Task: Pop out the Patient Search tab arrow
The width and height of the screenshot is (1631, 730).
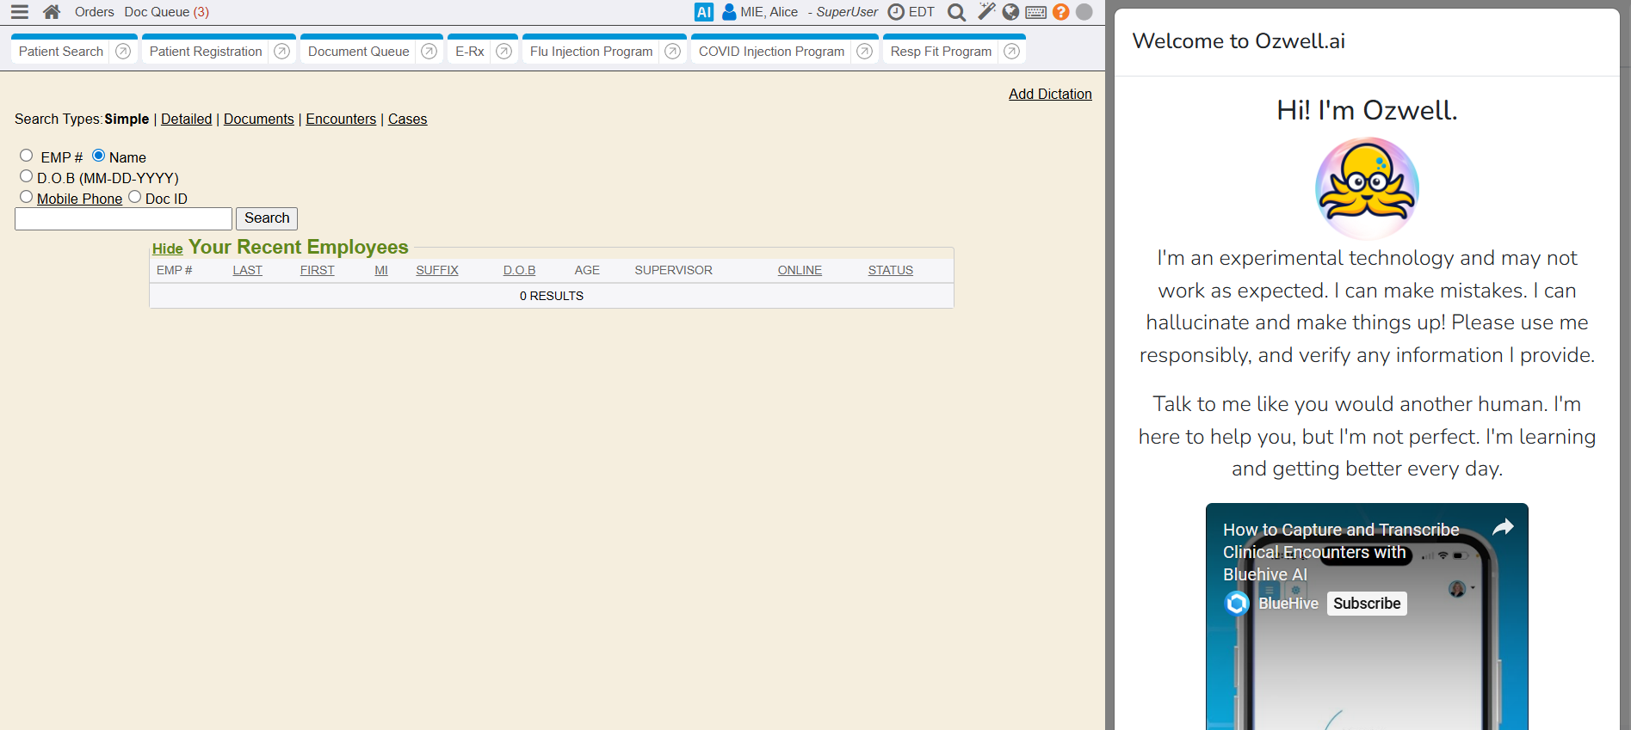Action: 123,52
